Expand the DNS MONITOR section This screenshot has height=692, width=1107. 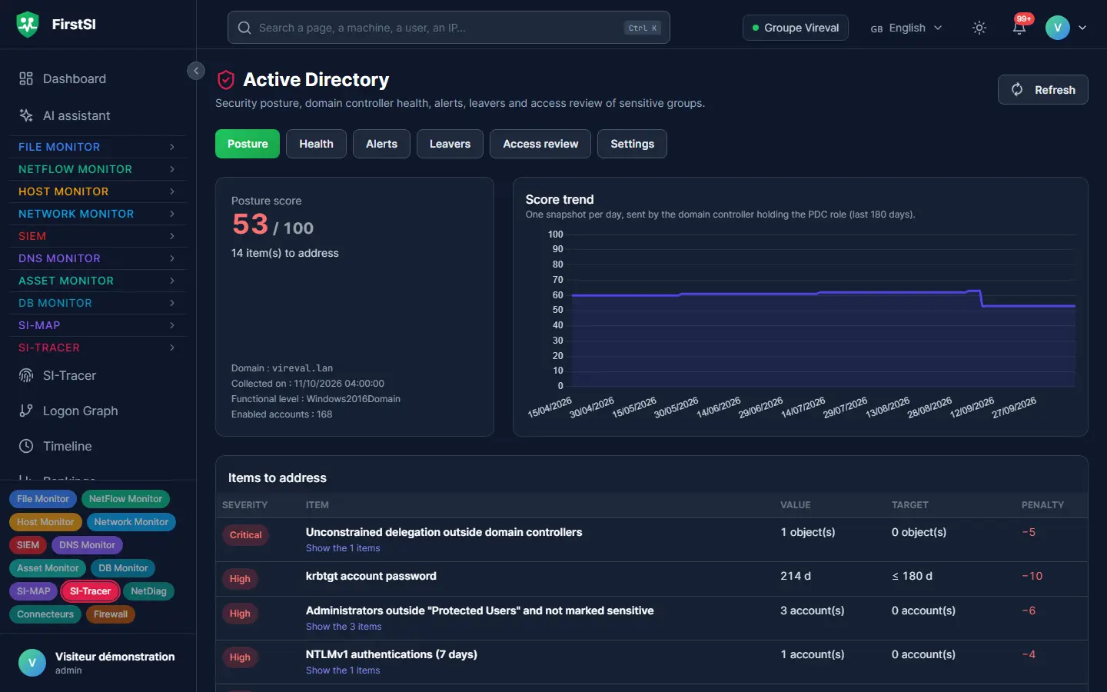(98, 258)
